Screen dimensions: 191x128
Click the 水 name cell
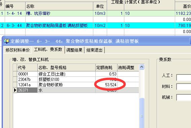pyautogui.click(x=66, y=90)
